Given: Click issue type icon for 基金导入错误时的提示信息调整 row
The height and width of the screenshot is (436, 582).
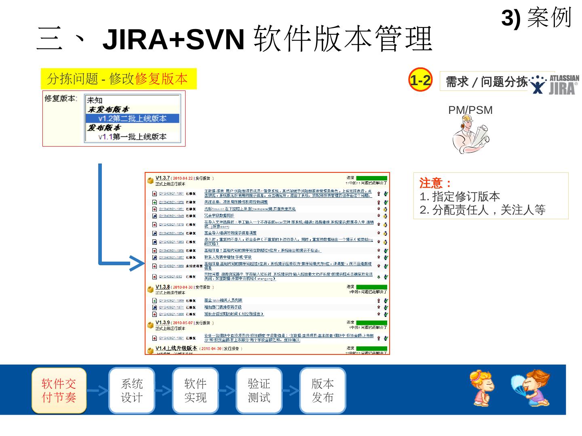Looking at the screenshot, I should 154,233.
